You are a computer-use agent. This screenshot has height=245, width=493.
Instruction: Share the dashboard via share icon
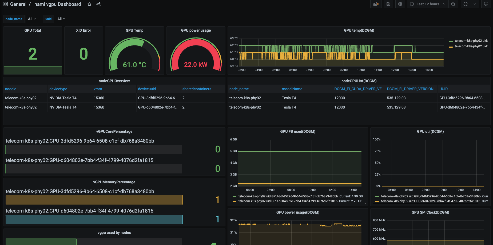pos(98,5)
